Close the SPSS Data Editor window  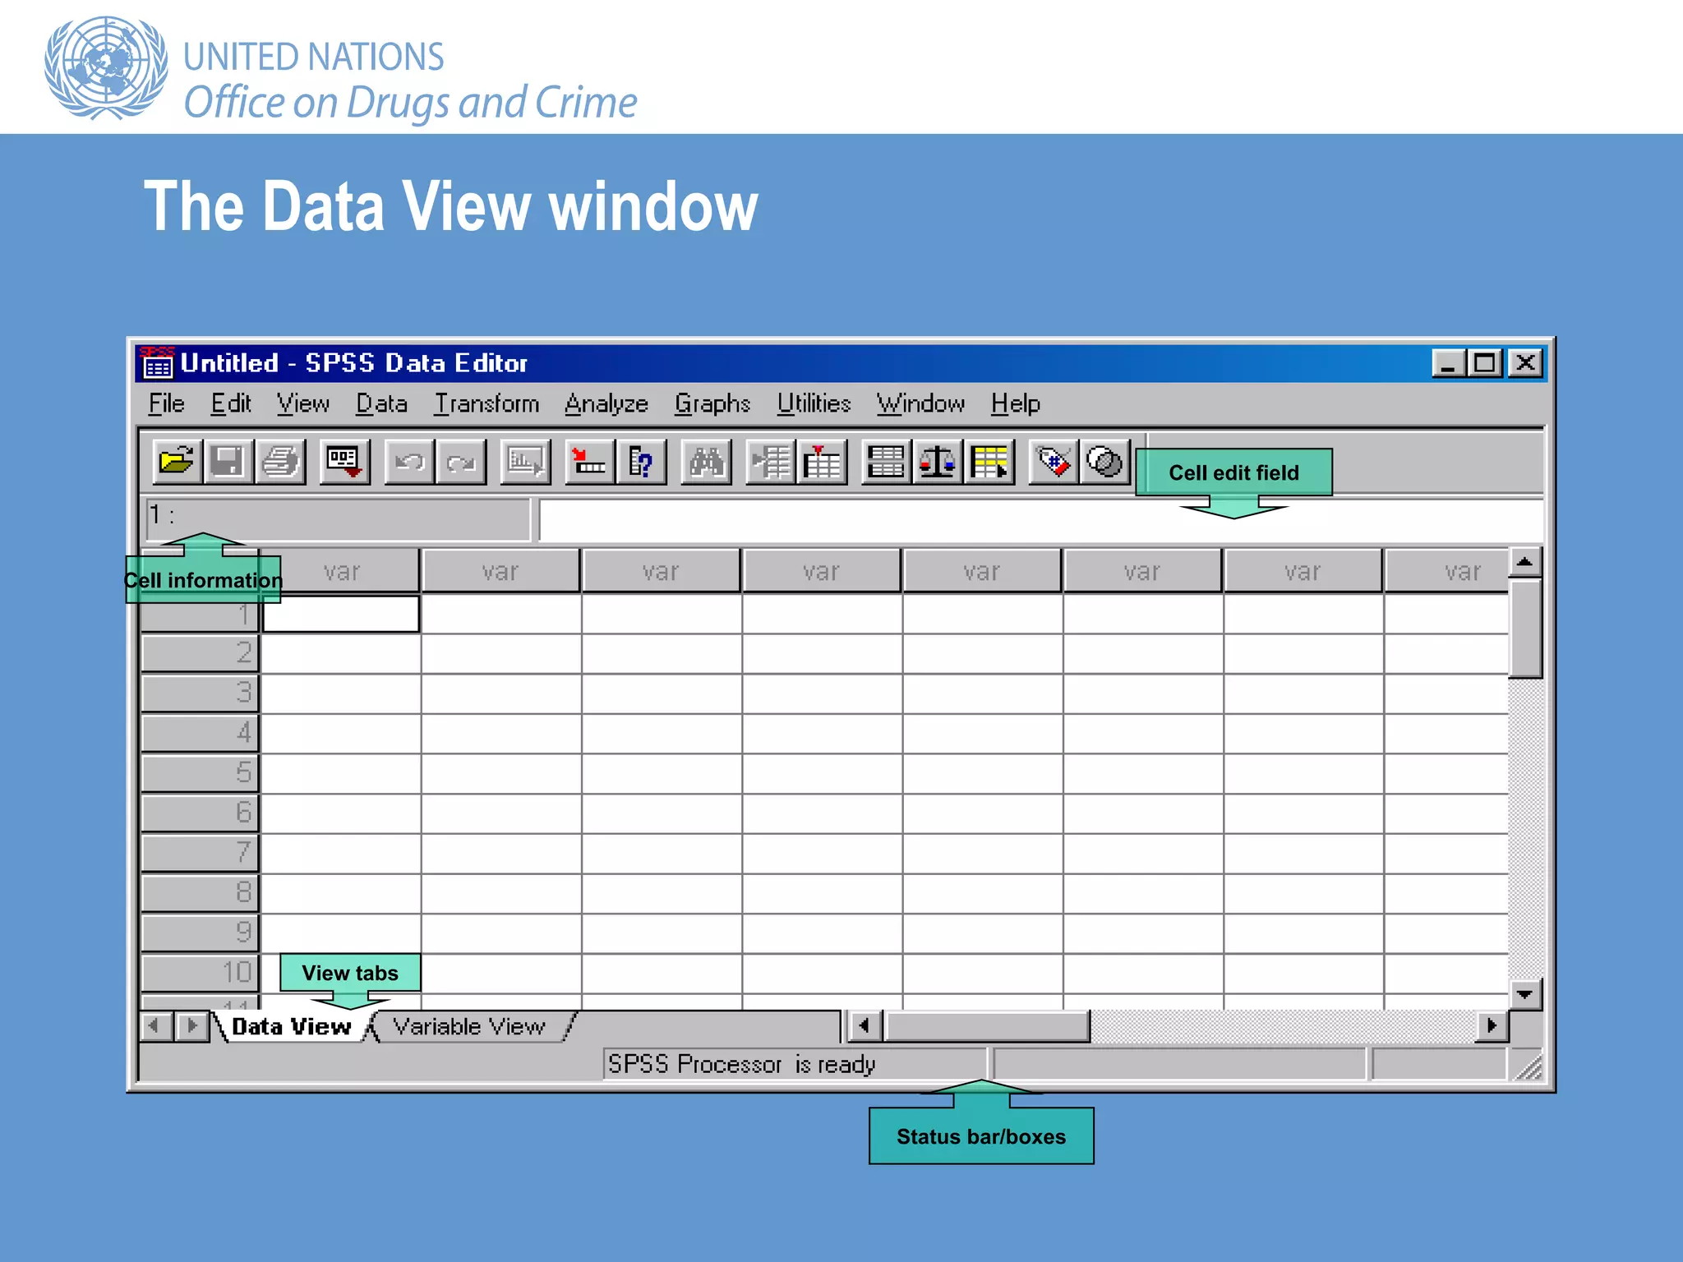point(1525,363)
